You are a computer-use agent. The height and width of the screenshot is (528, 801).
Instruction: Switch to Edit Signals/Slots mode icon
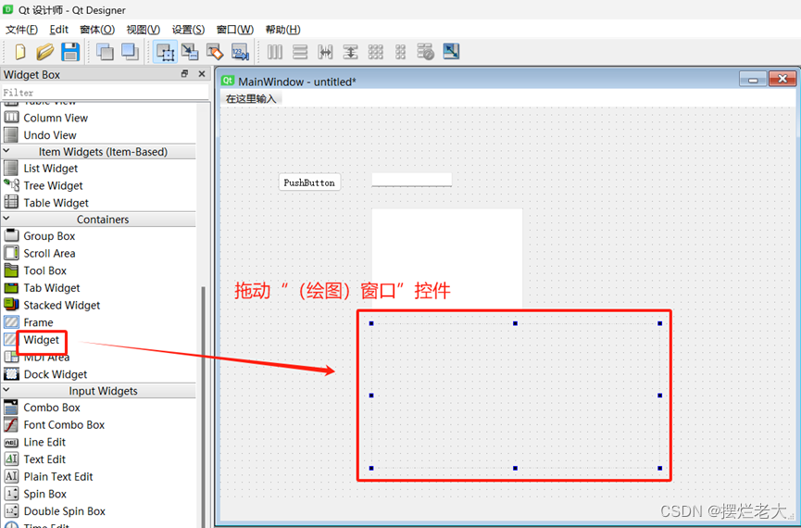190,52
